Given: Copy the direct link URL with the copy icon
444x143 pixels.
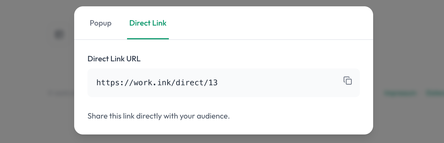Looking at the screenshot, I should pos(348,81).
